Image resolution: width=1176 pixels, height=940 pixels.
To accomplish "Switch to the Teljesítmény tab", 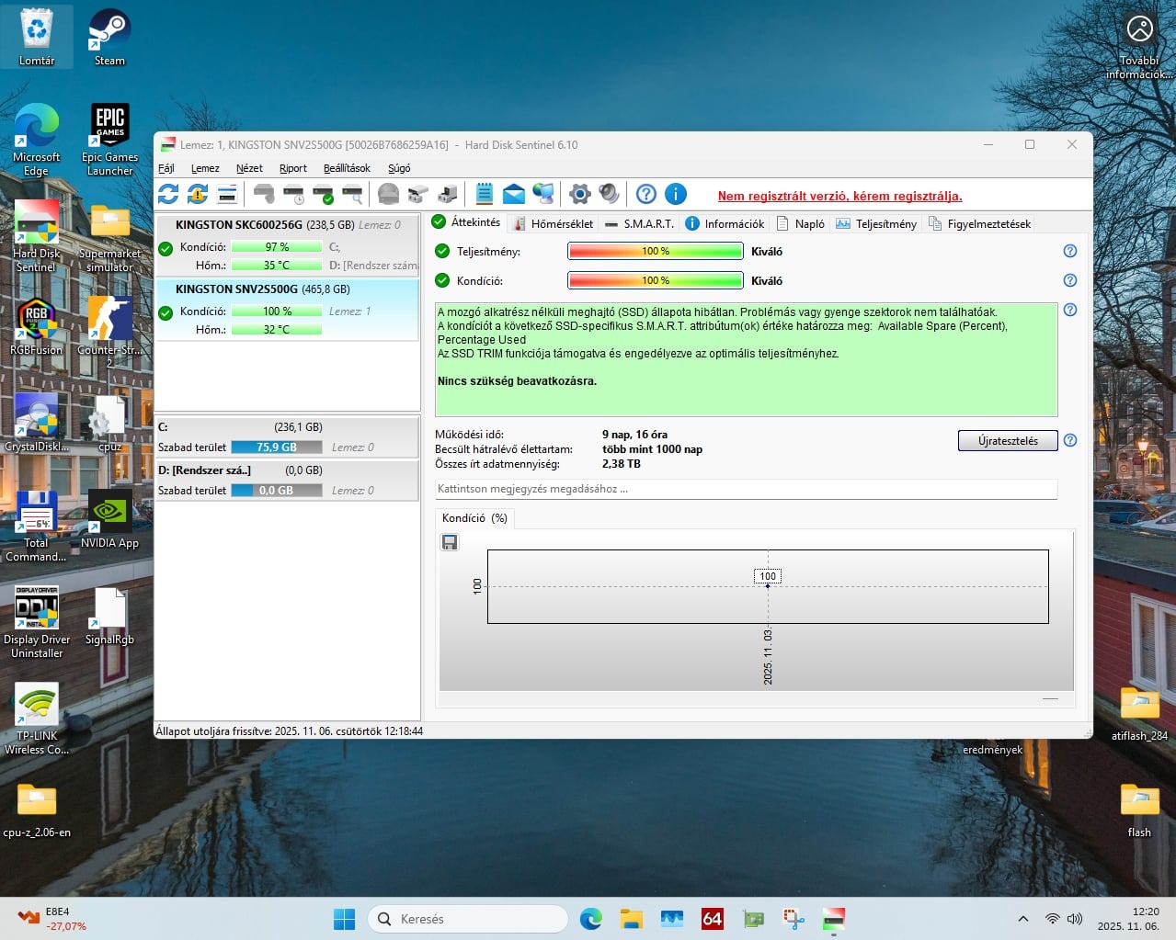I will [876, 223].
